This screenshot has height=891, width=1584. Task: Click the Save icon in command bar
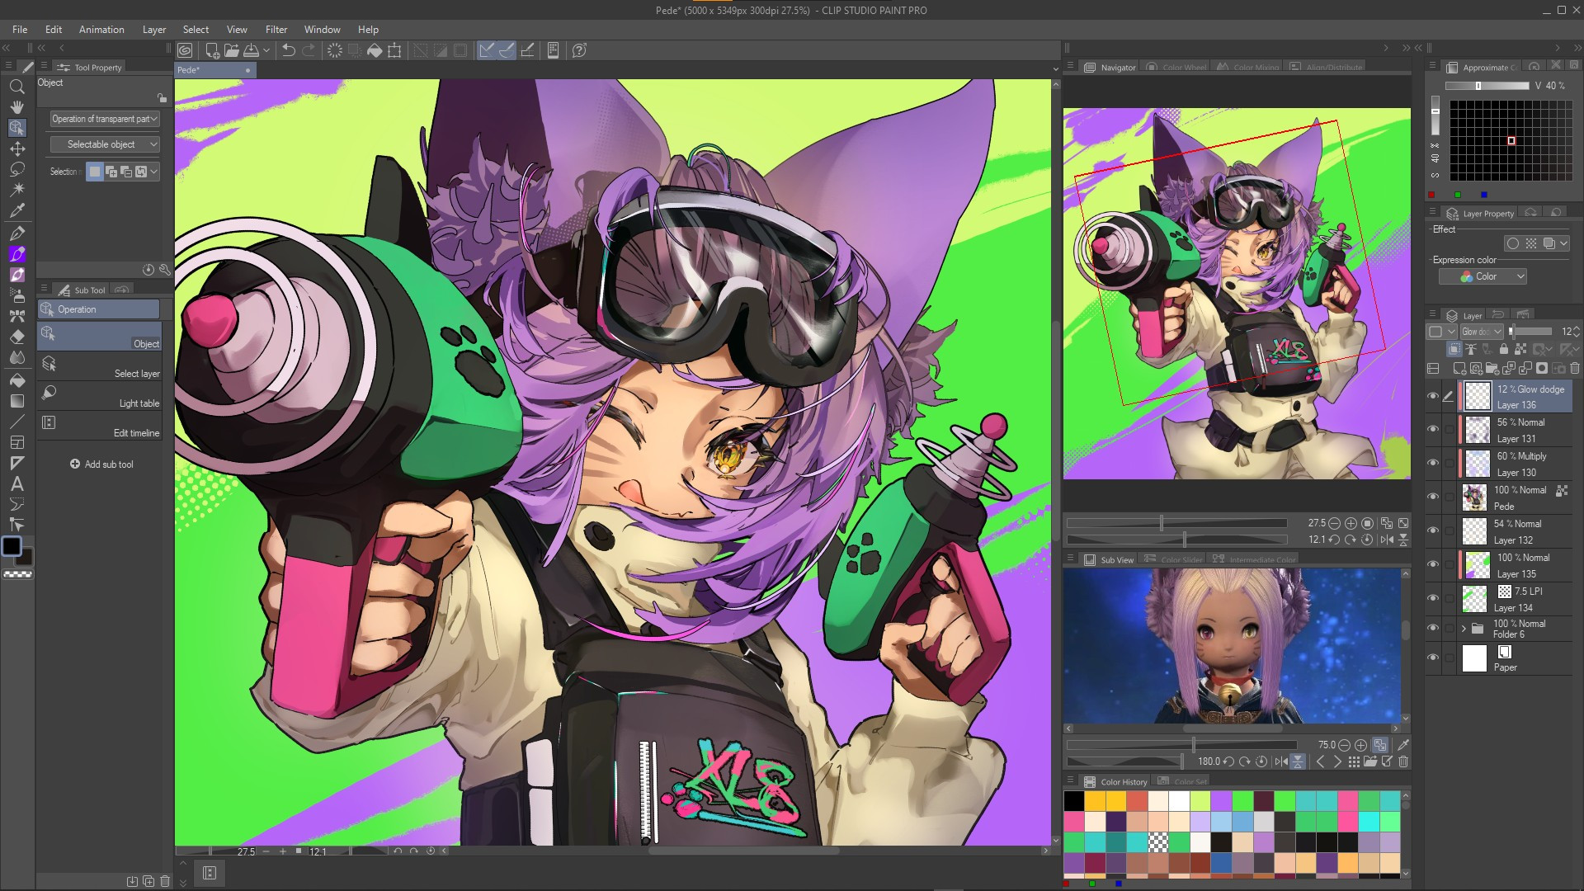(252, 50)
